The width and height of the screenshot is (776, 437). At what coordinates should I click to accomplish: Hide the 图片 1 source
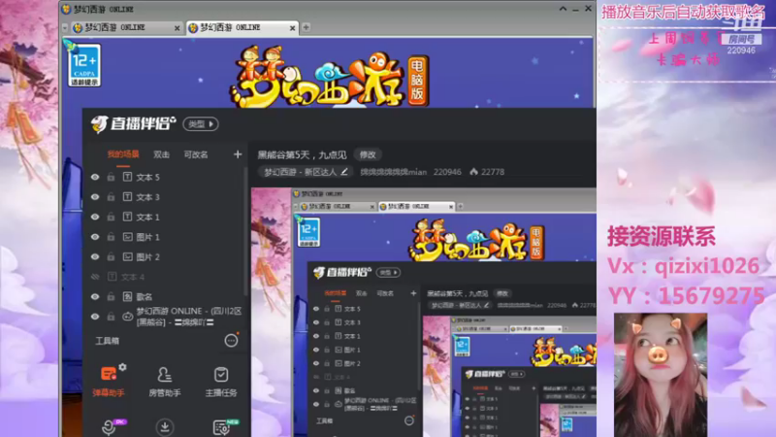pyautogui.click(x=95, y=237)
